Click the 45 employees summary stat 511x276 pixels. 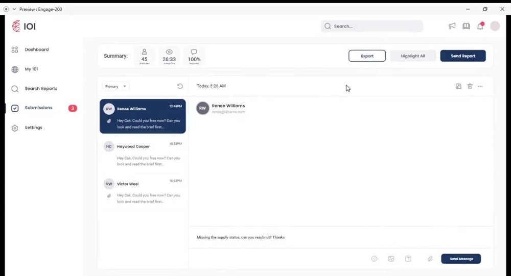(144, 56)
